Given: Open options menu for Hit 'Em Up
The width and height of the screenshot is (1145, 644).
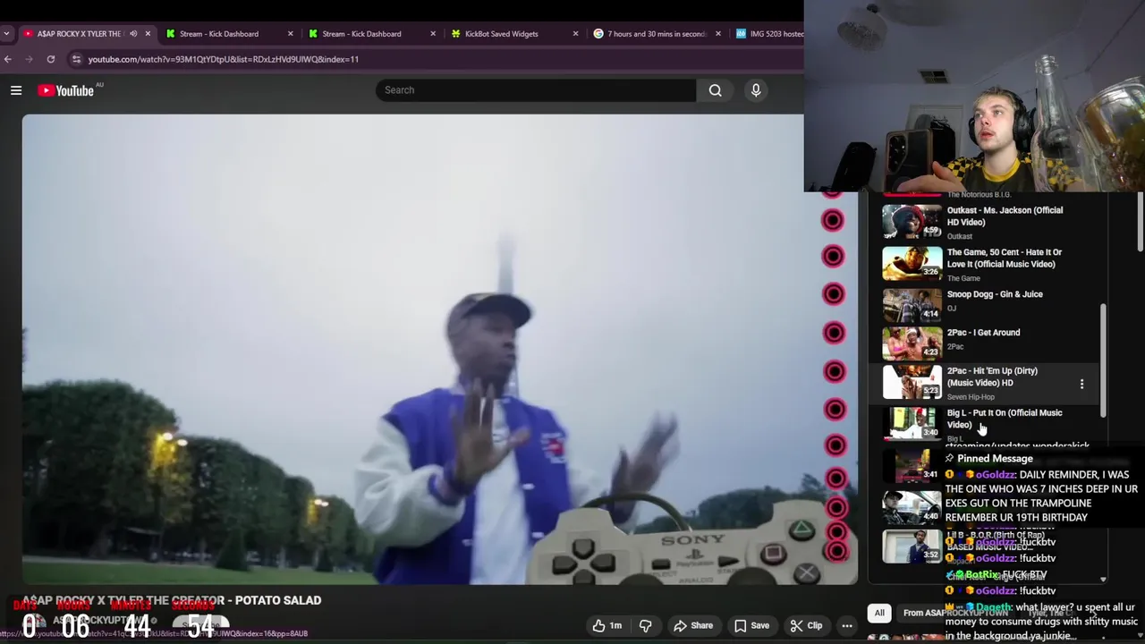Looking at the screenshot, I should (x=1081, y=384).
